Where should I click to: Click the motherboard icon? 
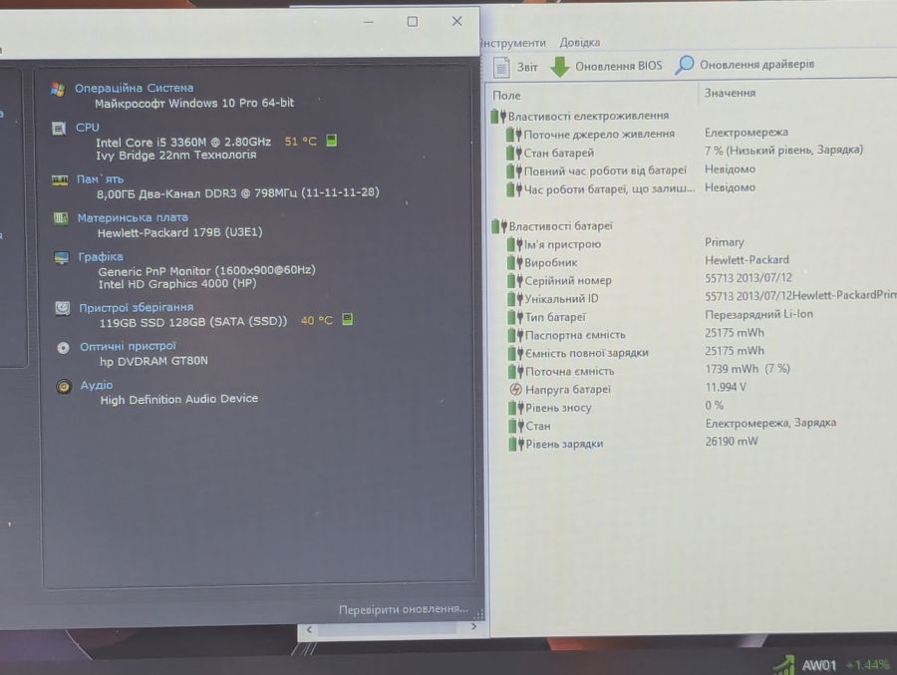60,218
